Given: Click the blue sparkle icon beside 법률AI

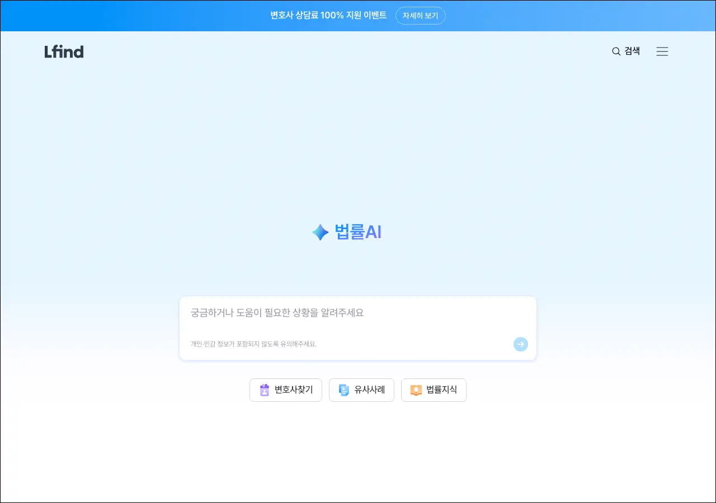Looking at the screenshot, I should pos(320,232).
